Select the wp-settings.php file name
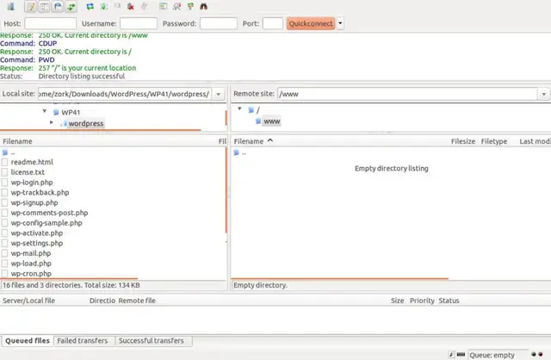This screenshot has height=360, width=551. pos(37,243)
